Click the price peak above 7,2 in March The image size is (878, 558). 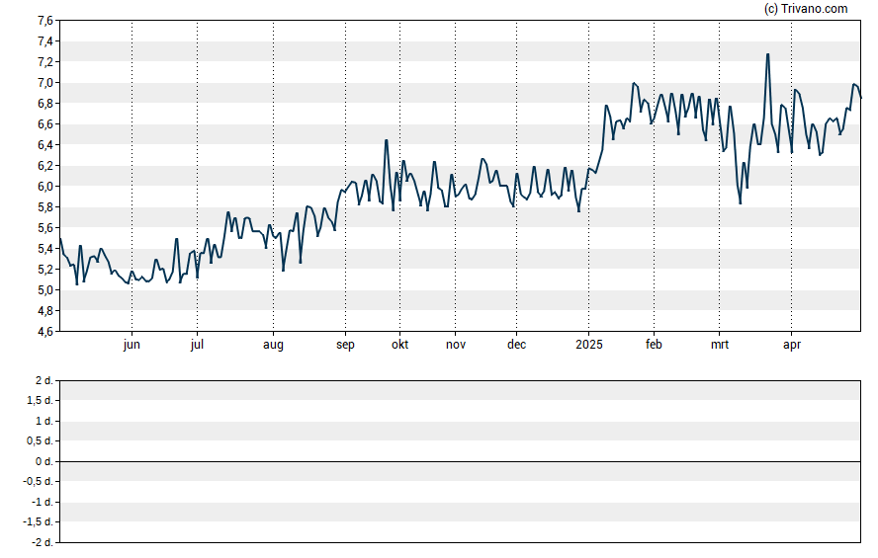click(767, 54)
